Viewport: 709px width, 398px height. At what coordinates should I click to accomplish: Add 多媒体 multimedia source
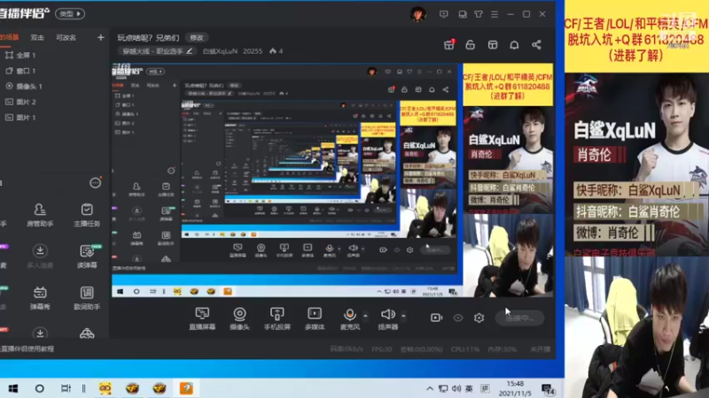coord(315,318)
